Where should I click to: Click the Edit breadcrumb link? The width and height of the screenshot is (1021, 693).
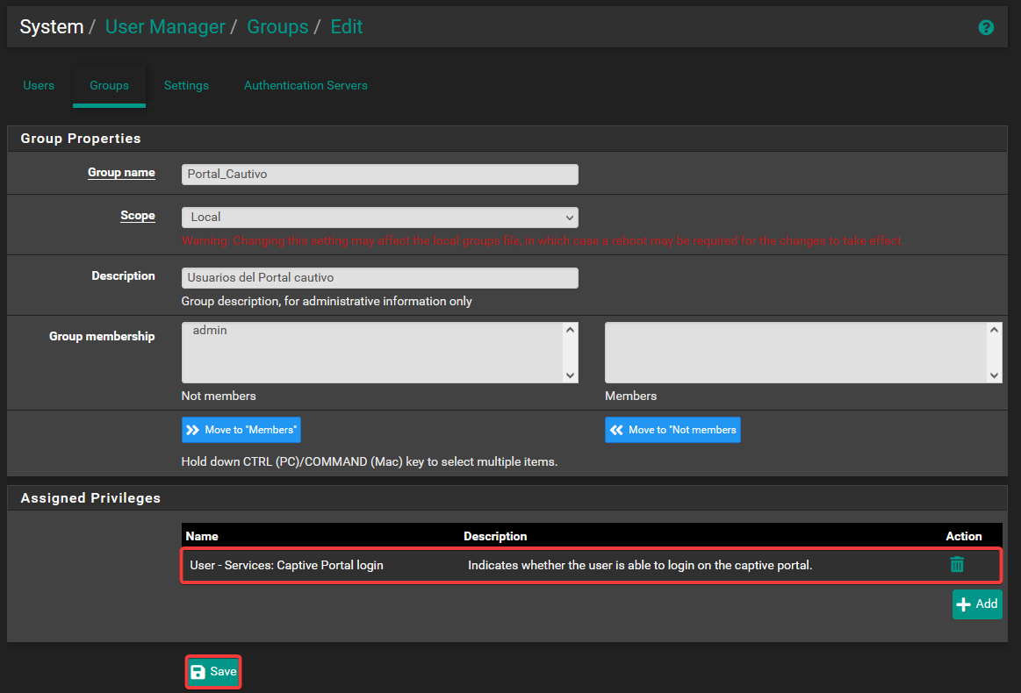click(x=347, y=27)
